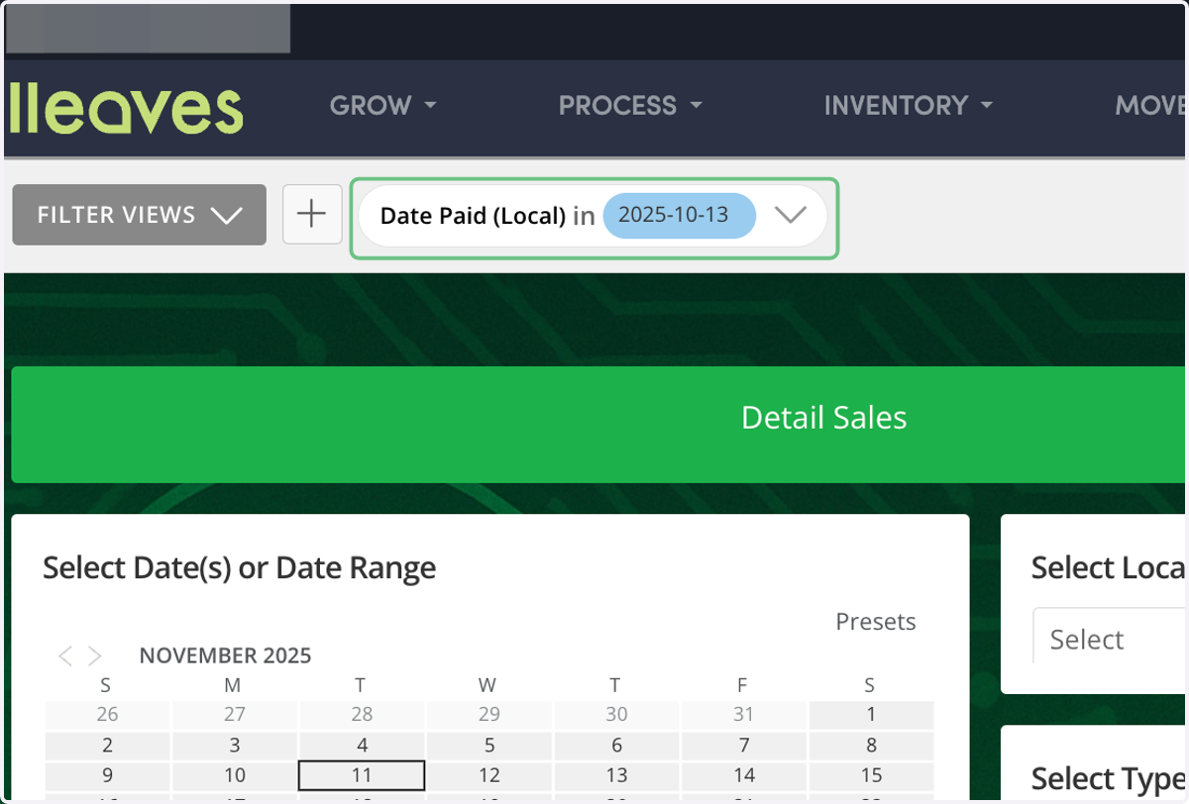Image resolution: width=1189 pixels, height=804 pixels.
Task: Open the GROW menu
Action: (x=382, y=106)
